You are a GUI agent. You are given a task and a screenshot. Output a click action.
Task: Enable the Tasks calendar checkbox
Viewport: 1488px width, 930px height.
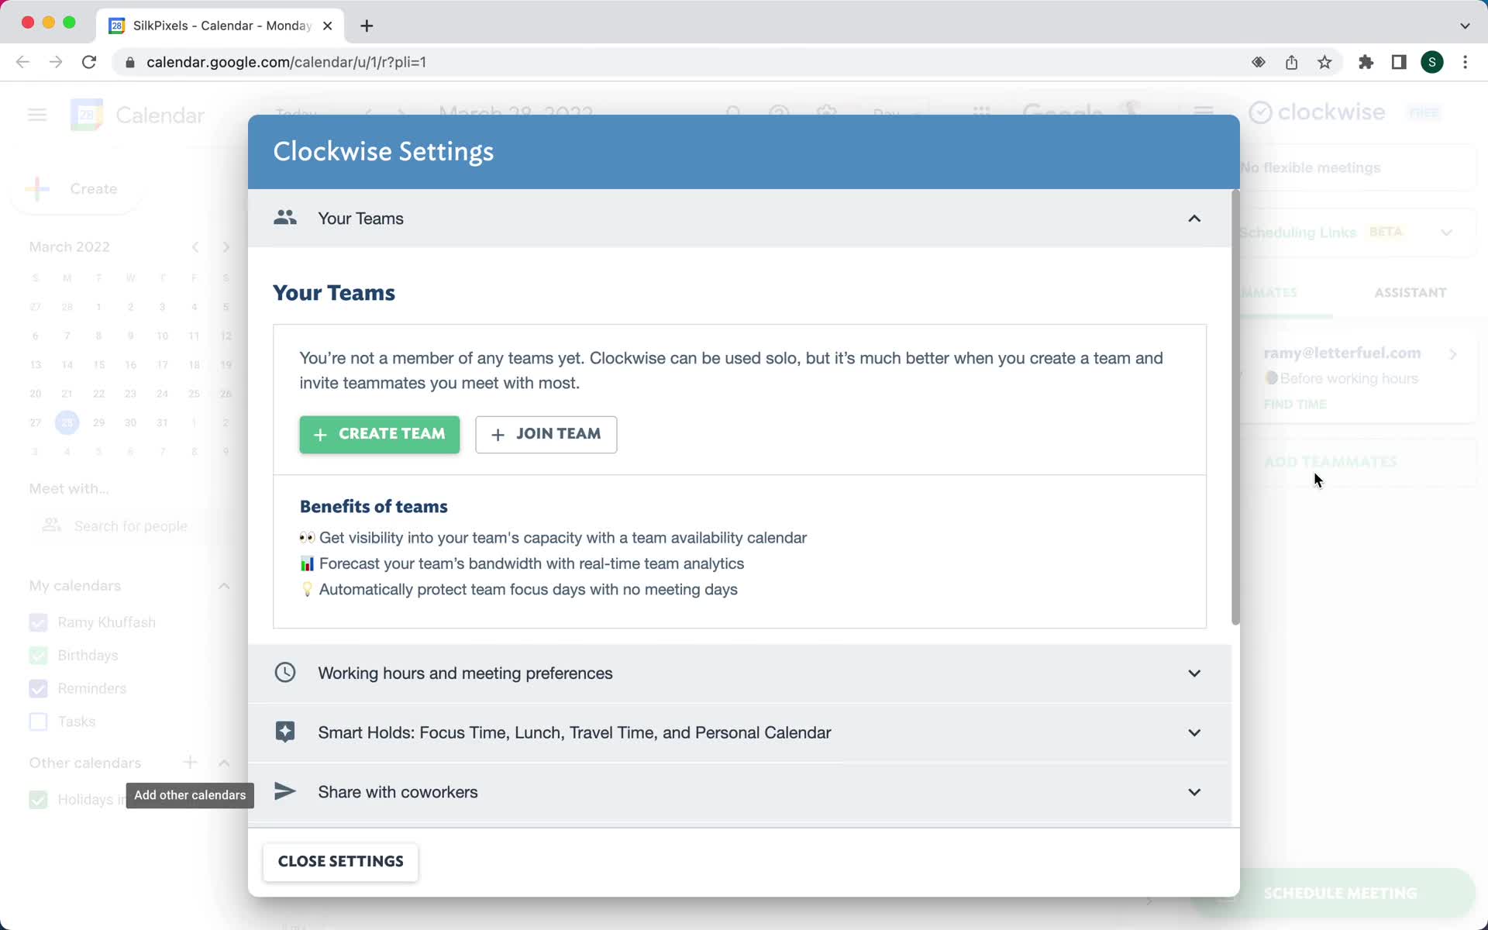[x=38, y=722]
